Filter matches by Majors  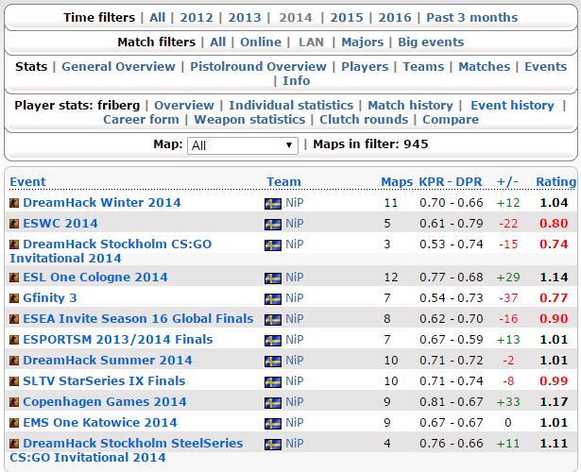(x=363, y=42)
